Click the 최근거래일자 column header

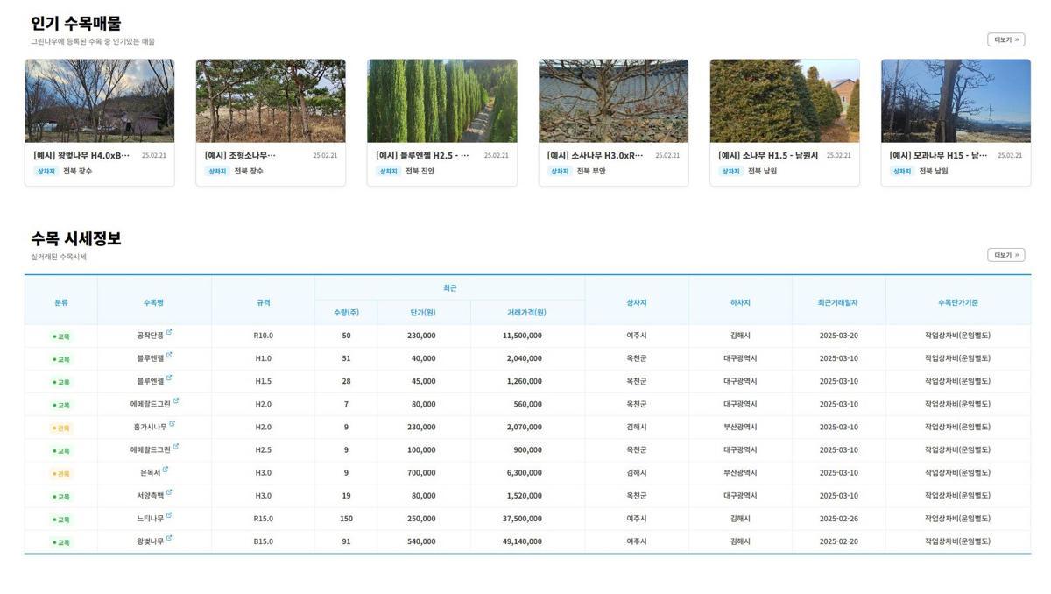(x=838, y=302)
